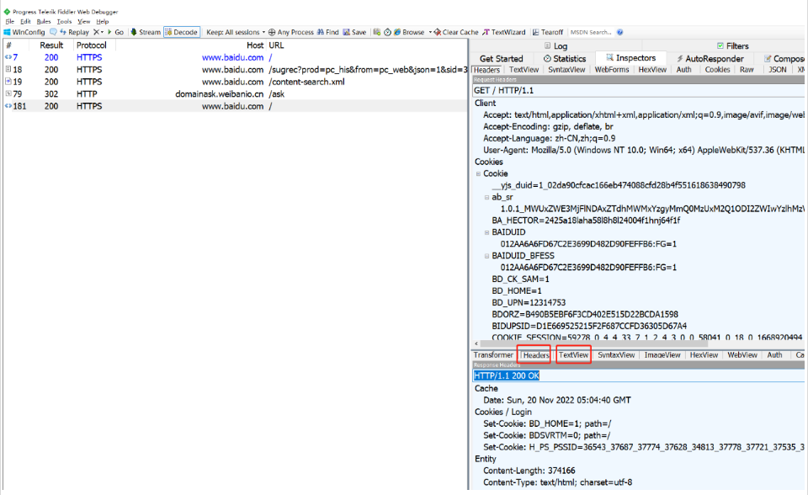Open the View menu
808x495 pixels.
(x=84, y=22)
